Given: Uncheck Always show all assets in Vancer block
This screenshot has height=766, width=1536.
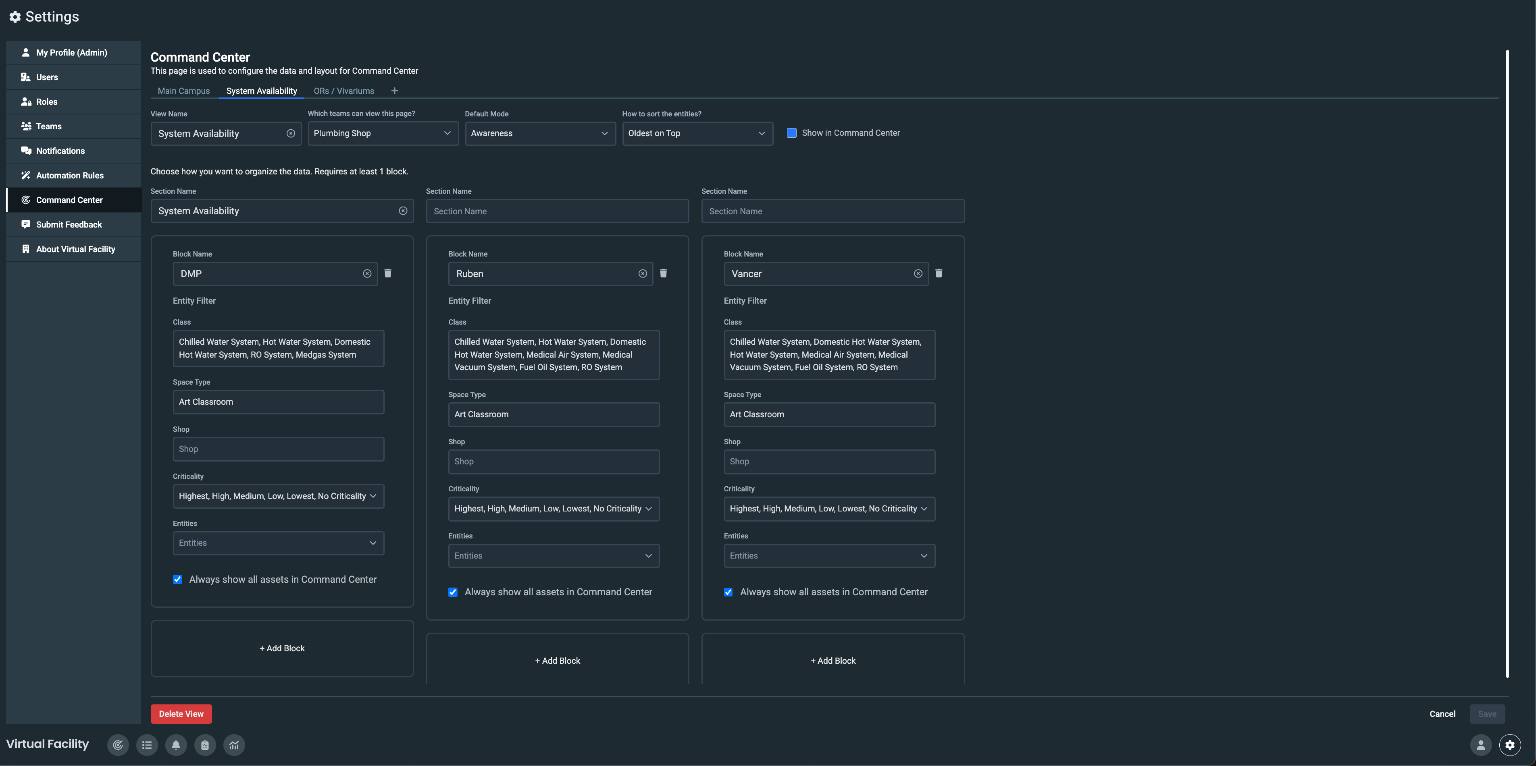Looking at the screenshot, I should 728,592.
